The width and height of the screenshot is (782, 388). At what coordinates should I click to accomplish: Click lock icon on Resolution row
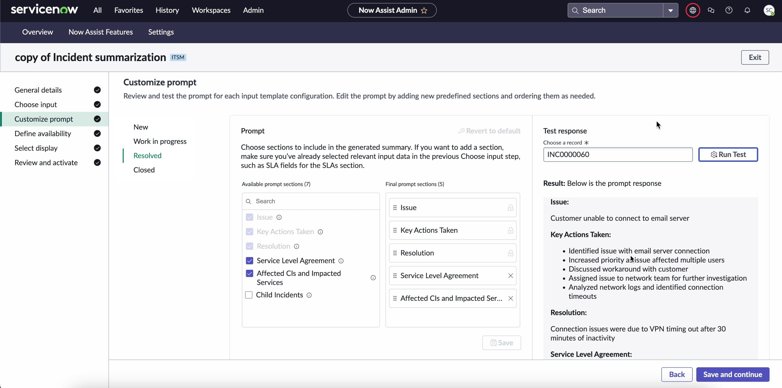[x=510, y=253]
